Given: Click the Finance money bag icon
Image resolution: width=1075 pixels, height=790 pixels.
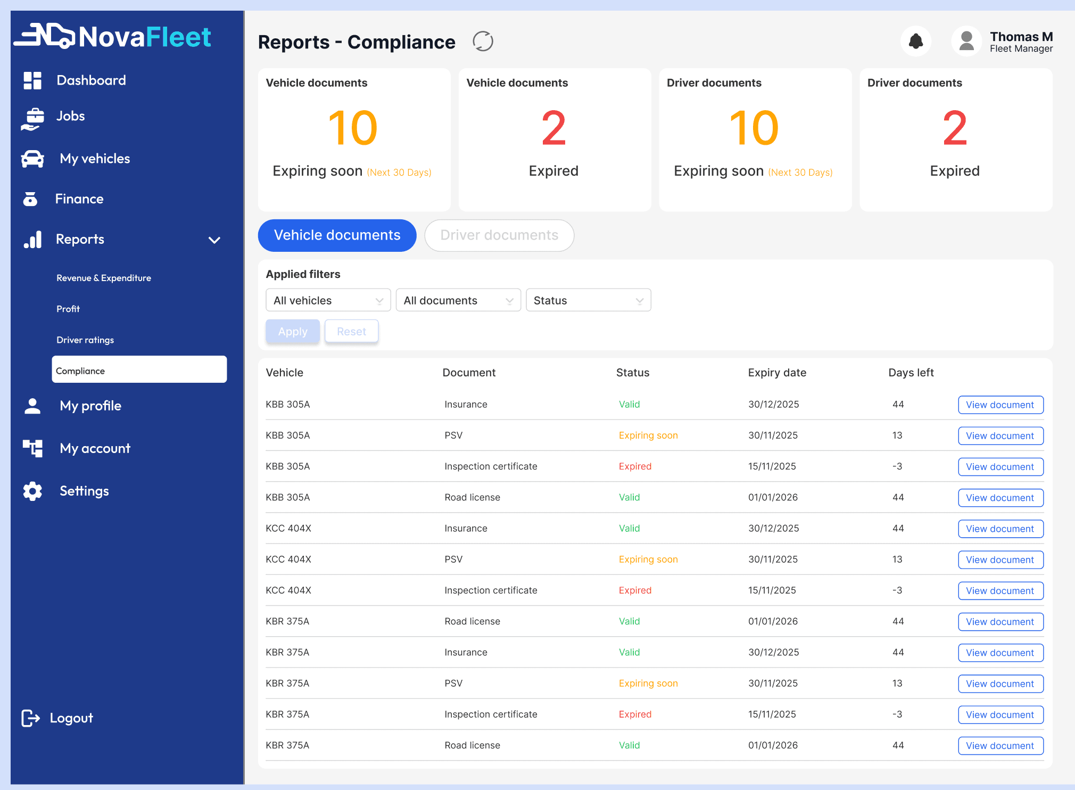Looking at the screenshot, I should click(x=30, y=199).
